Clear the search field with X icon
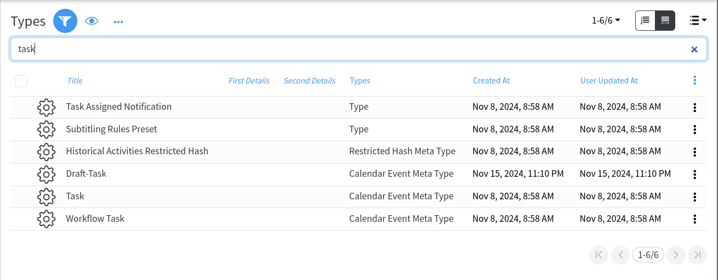 [x=694, y=49]
